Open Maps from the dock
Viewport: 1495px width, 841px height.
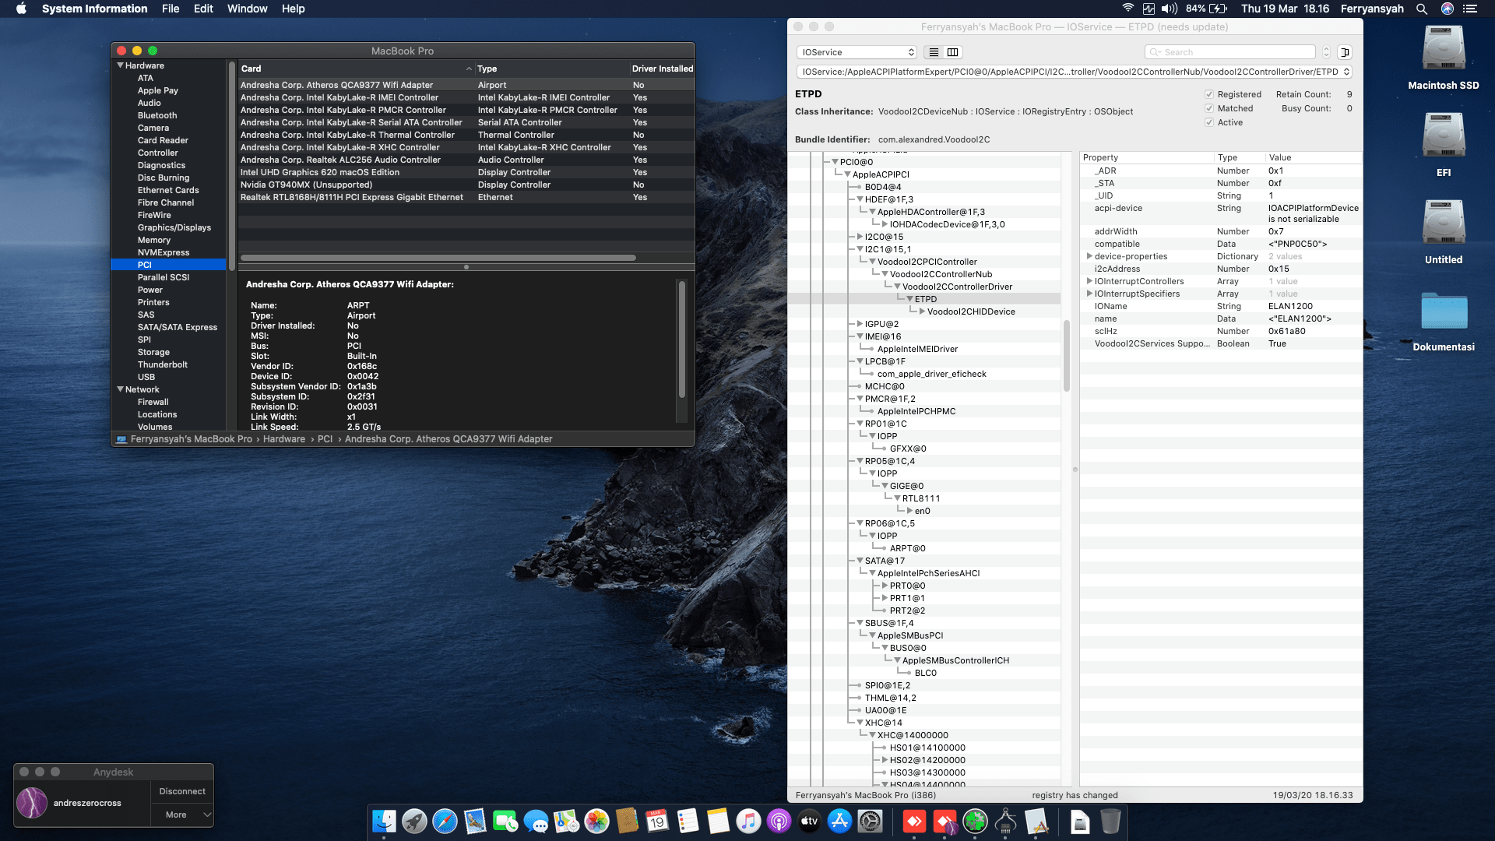566,821
